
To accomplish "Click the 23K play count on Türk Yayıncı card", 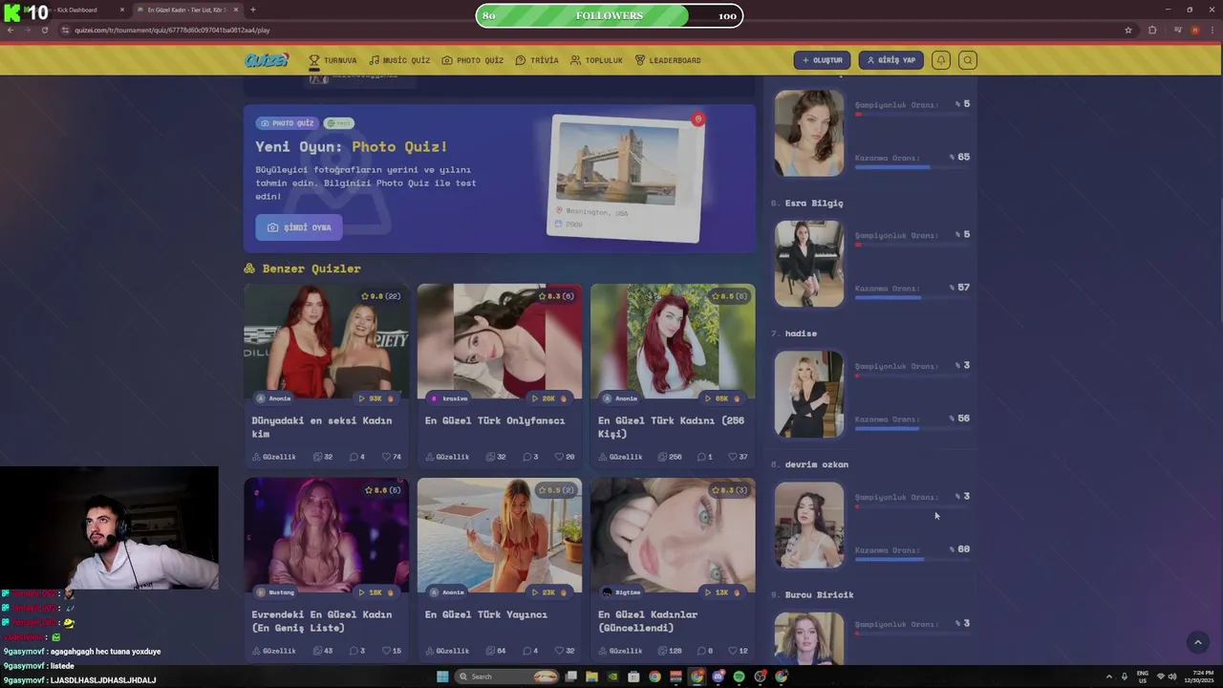I will click(x=549, y=592).
